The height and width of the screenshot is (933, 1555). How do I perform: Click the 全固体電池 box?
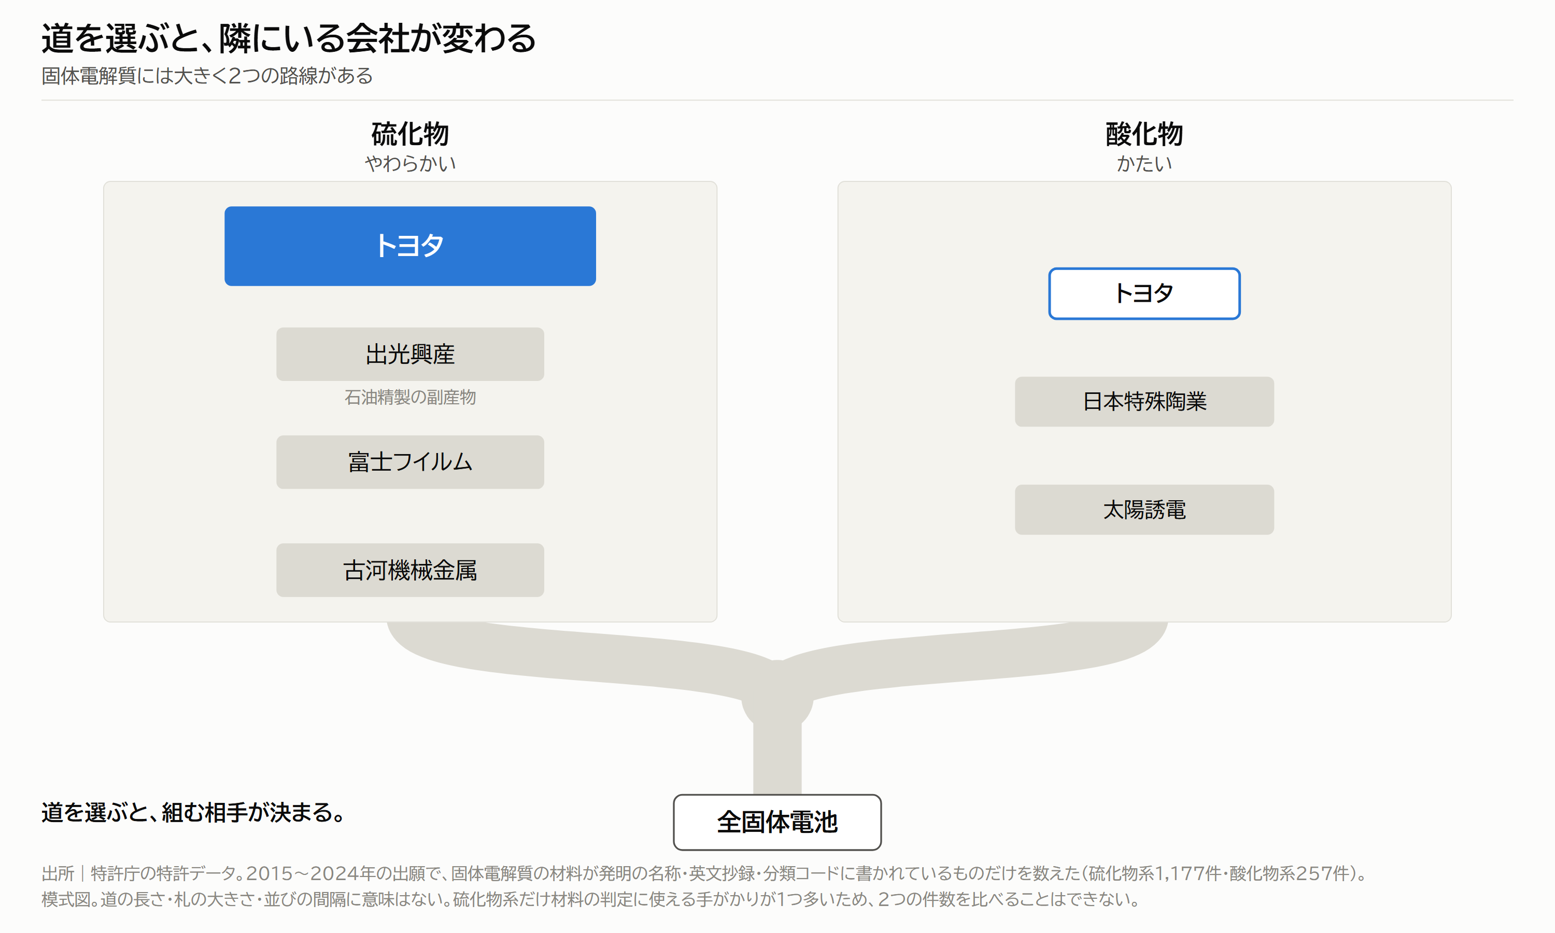[777, 823]
